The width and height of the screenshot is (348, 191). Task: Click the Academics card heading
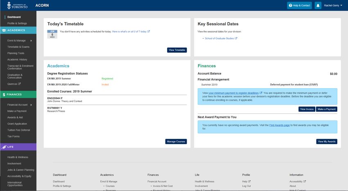click(58, 66)
